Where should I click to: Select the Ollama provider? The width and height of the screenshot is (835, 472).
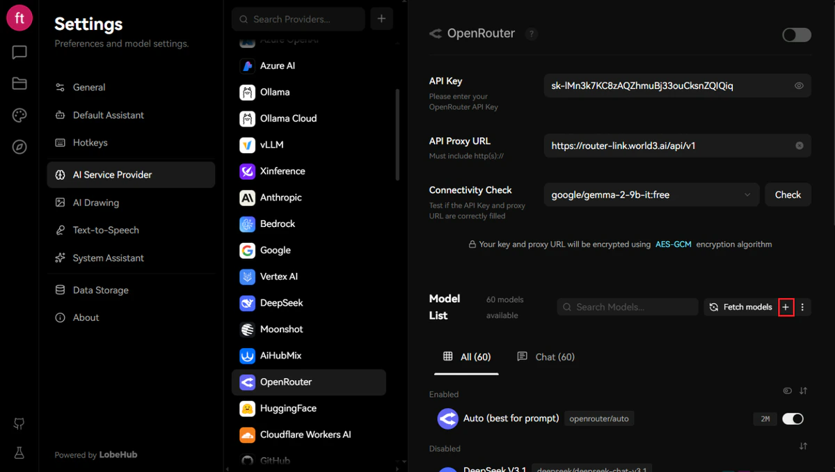pyautogui.click(x=309, y=92)
